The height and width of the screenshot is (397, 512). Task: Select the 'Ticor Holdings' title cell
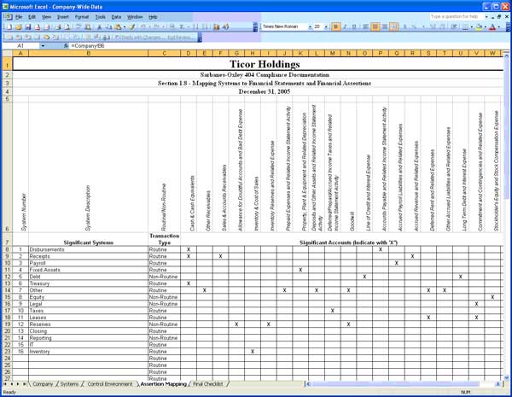(x=258, y=64)
